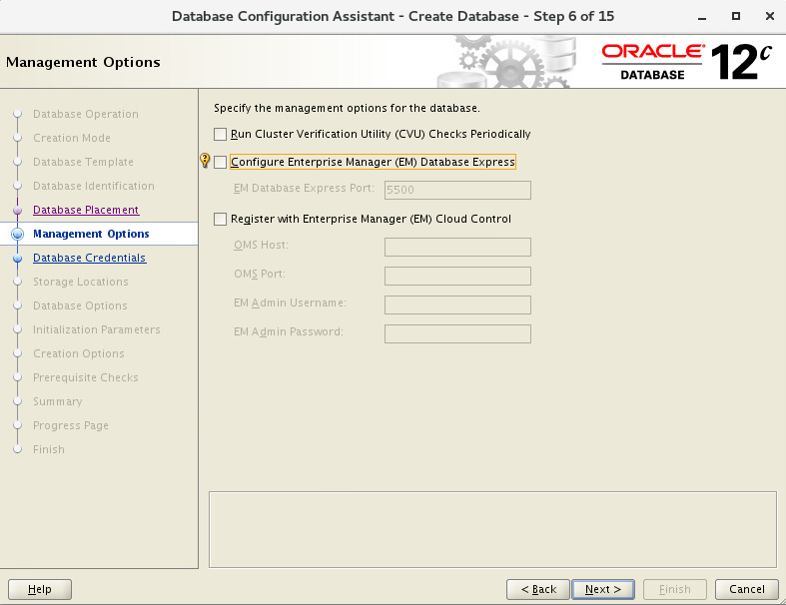This screenshot has height=605, width=786.
Task: Select Management Options in step list
Action: pos(91,234)
